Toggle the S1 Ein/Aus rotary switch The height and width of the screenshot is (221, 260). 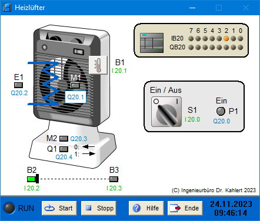[166, 112]
